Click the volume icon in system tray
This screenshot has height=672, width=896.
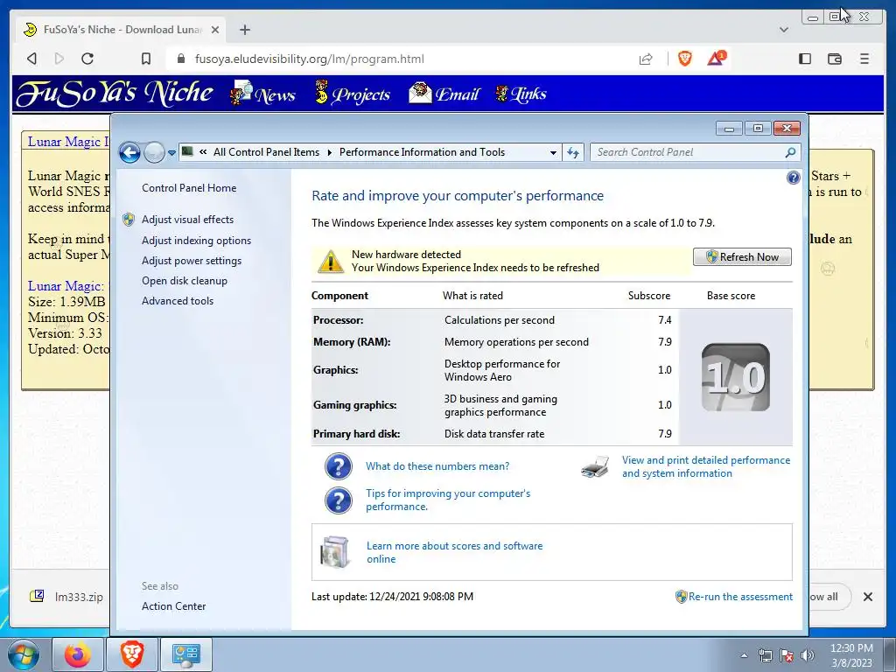pos(808,654)
